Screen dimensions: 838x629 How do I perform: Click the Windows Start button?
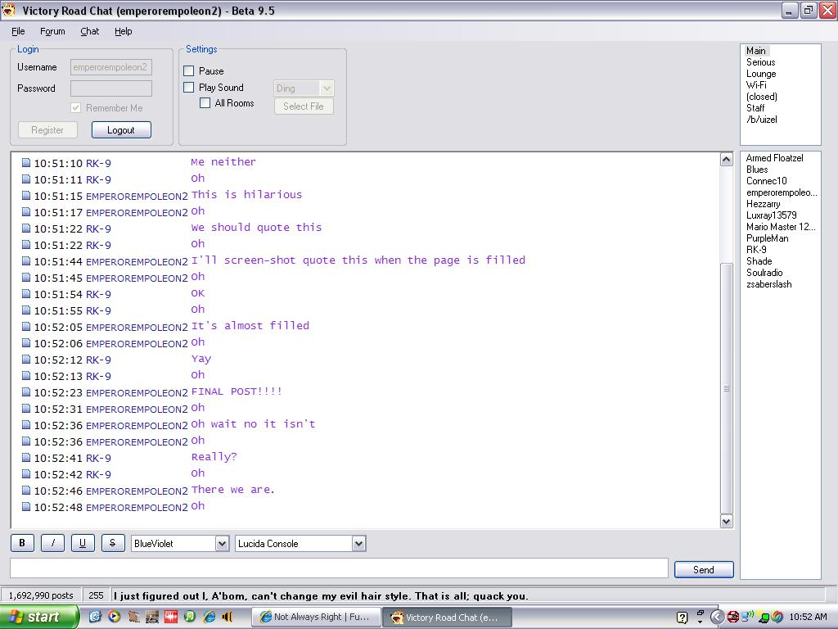click(39, 617)
